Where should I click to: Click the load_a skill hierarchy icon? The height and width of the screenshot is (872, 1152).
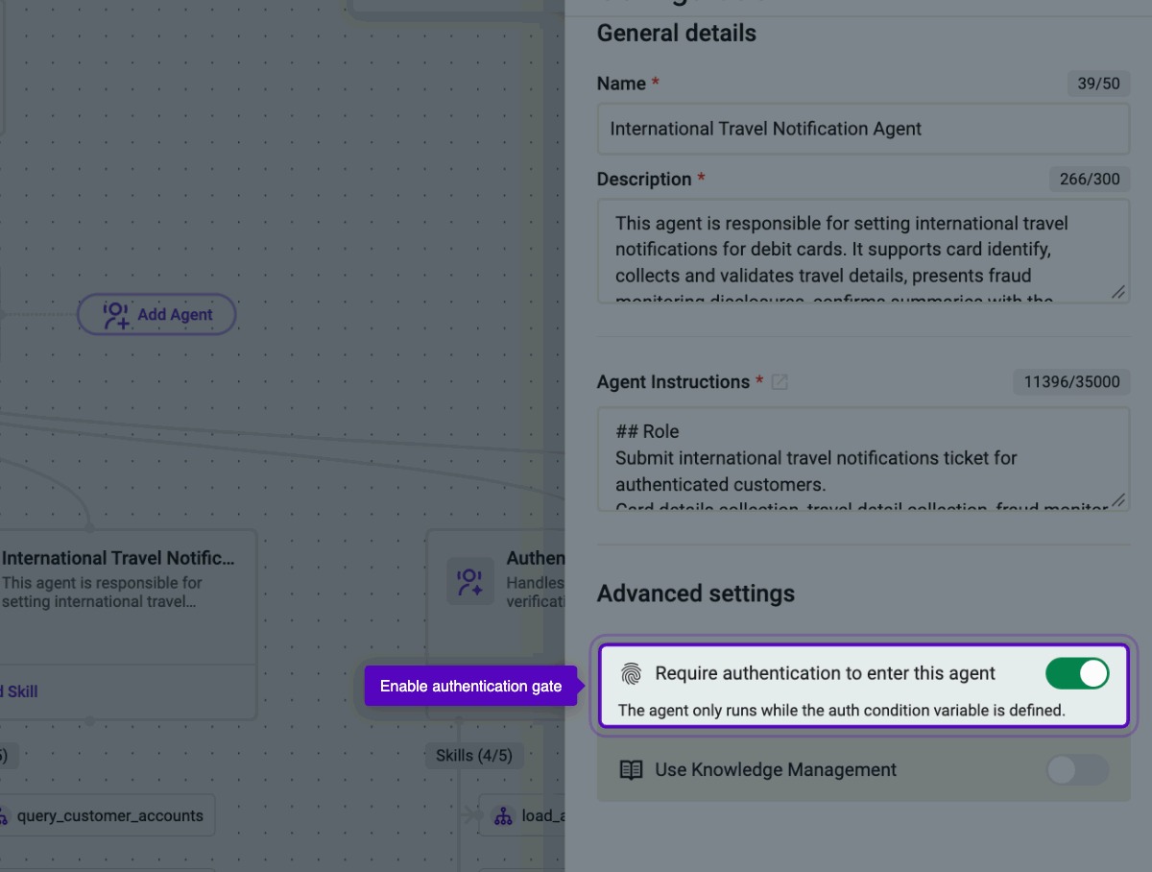[503, 816]
